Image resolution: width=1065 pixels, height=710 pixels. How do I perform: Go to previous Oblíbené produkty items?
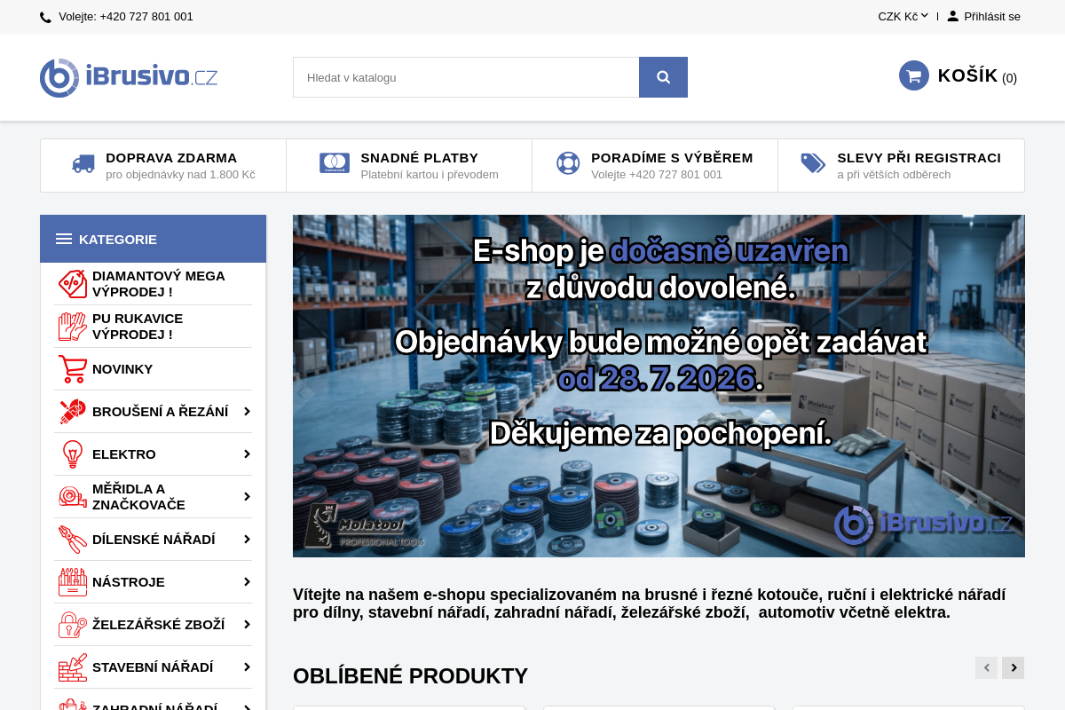coord(986,667)
